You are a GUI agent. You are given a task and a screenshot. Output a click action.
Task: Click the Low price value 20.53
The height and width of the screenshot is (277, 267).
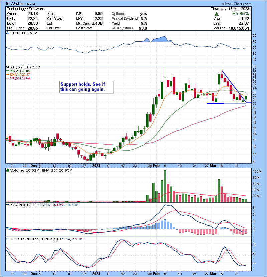coord(33,23)
